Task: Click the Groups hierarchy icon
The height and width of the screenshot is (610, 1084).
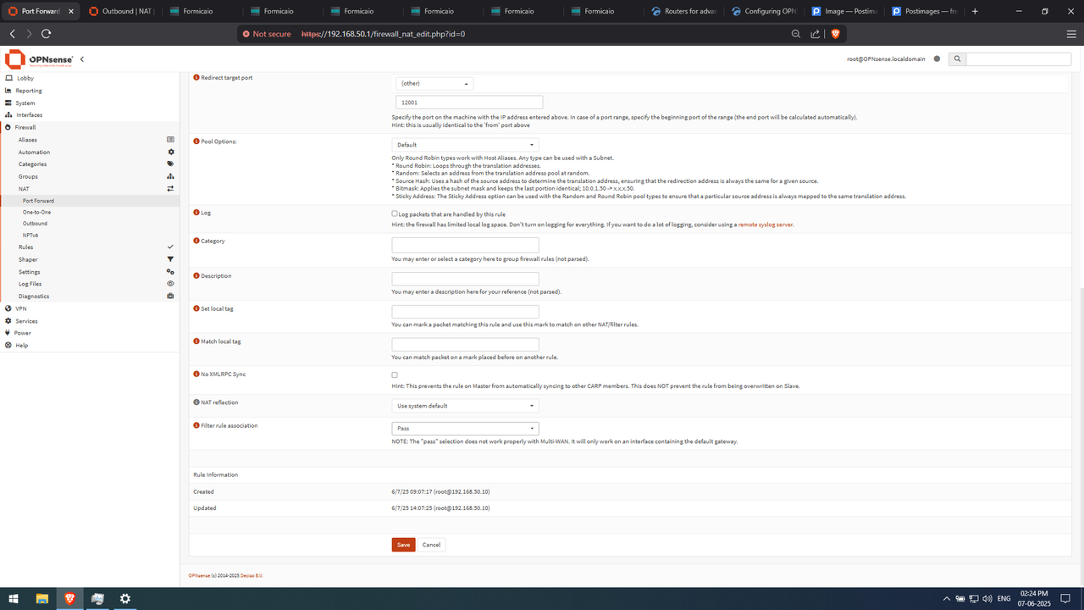Action: tap(170, 176)
